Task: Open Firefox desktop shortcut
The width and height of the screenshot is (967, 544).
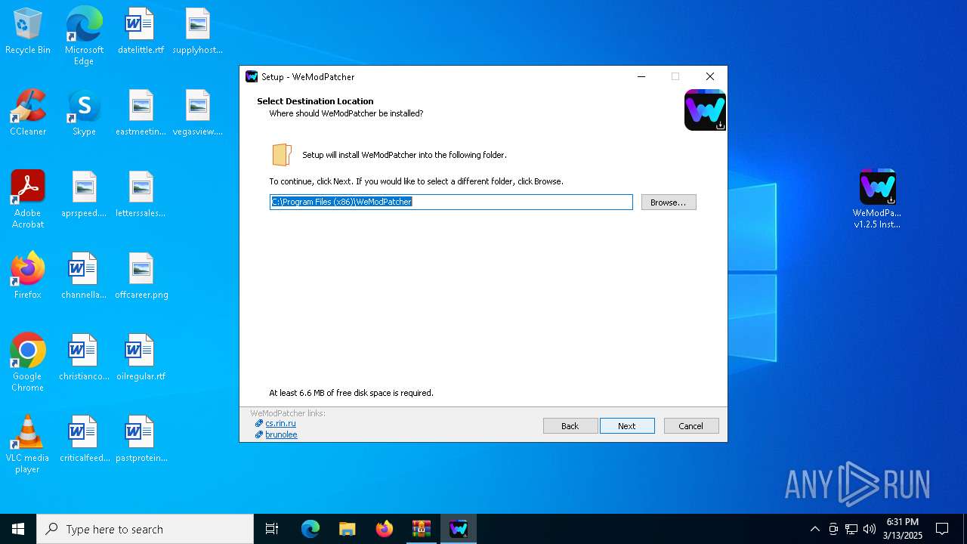Action: pos(28,277)
